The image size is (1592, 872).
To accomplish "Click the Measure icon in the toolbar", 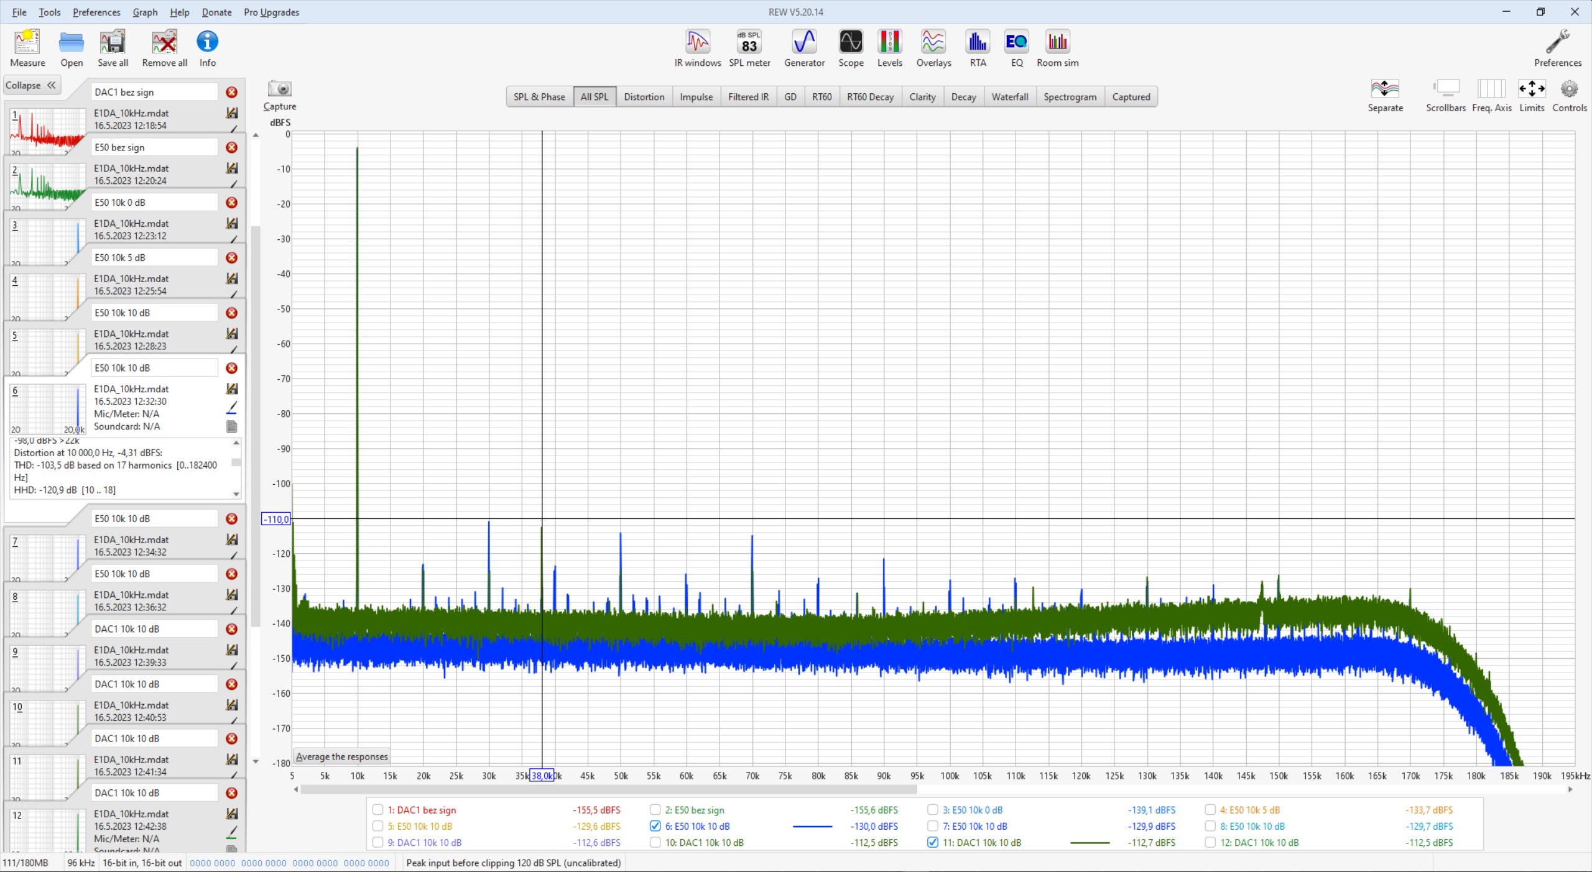I will [x=27, y=48].
